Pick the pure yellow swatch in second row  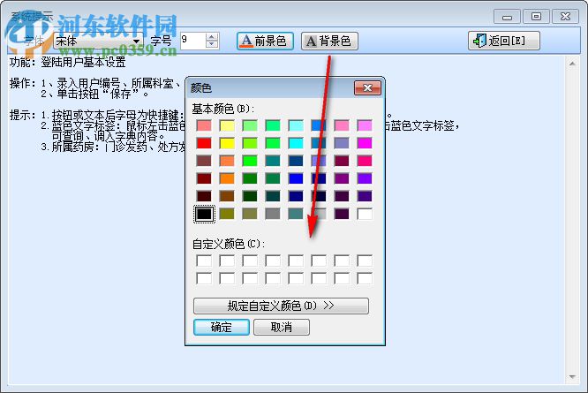[x=227, y=143]
